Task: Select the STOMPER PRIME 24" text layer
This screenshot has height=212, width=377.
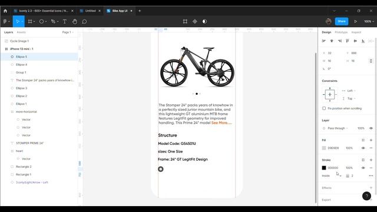Action: tap(39, 143)
